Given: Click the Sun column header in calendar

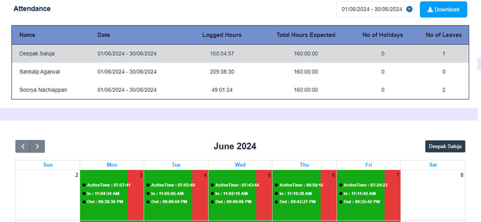Looking at the screenshot, I should pos(48,165).
